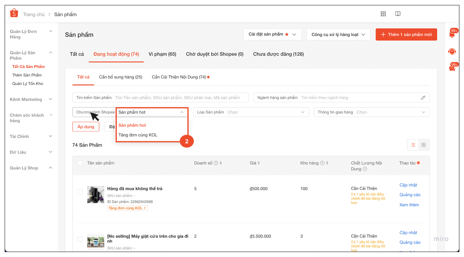Click the Shopee logo icon

(14, 14)
